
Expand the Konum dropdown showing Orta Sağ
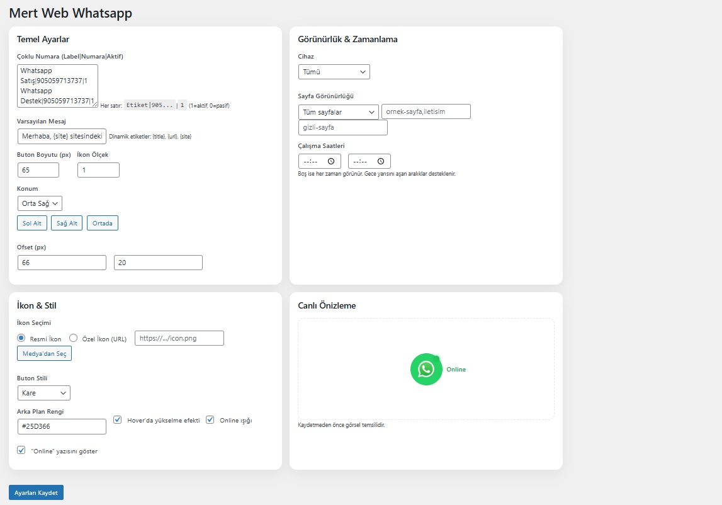point(40,203)
